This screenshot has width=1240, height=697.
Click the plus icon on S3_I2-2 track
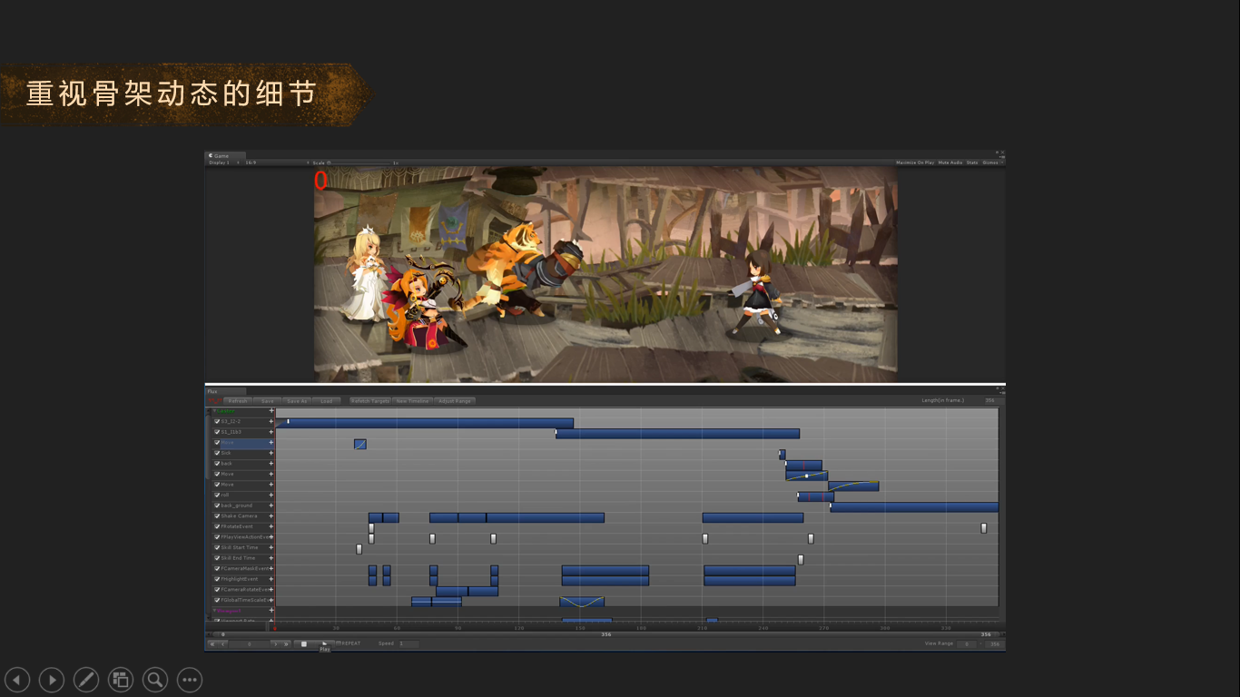pyautogui.click(x=271, y=422)
